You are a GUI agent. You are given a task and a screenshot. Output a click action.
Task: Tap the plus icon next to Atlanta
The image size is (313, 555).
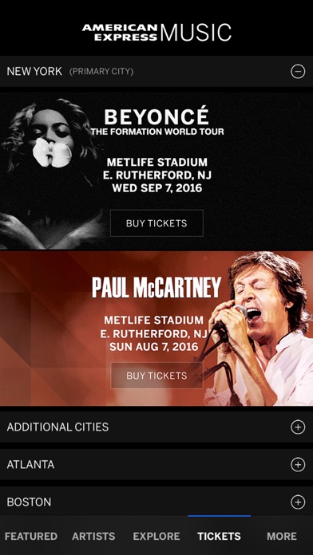point(298,464)
